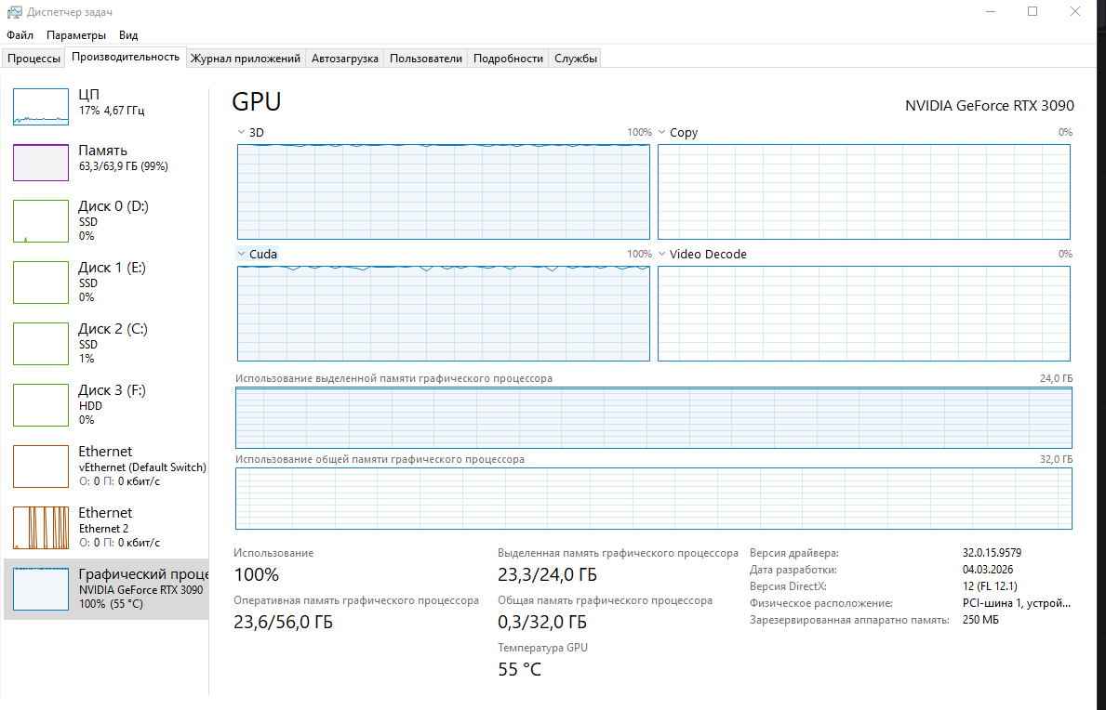Switch to the Процессы tab

[x=33, y=59]
